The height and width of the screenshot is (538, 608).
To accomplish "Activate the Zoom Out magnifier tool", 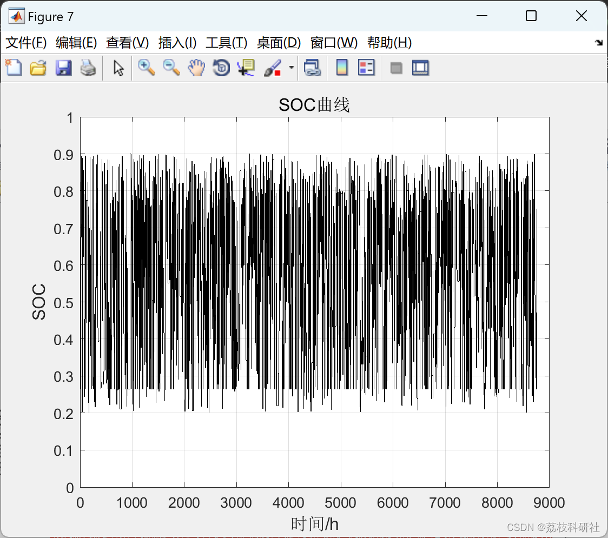I will [171, 68].
